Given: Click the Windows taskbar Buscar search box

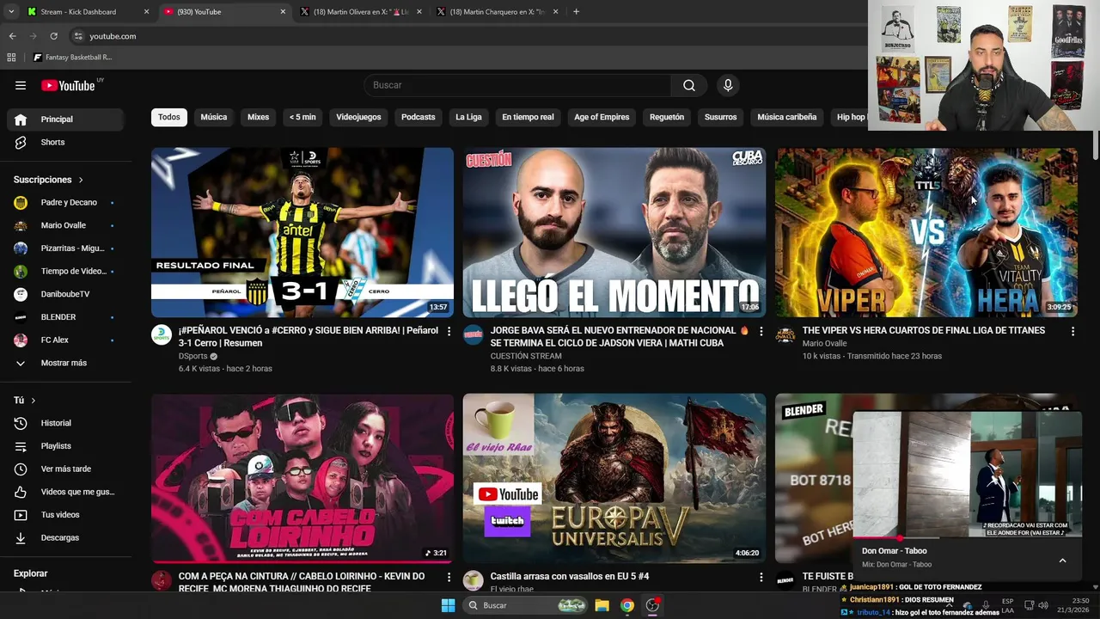Looking at the screenshot, I should pyautogui.click(x=526, y=605).
